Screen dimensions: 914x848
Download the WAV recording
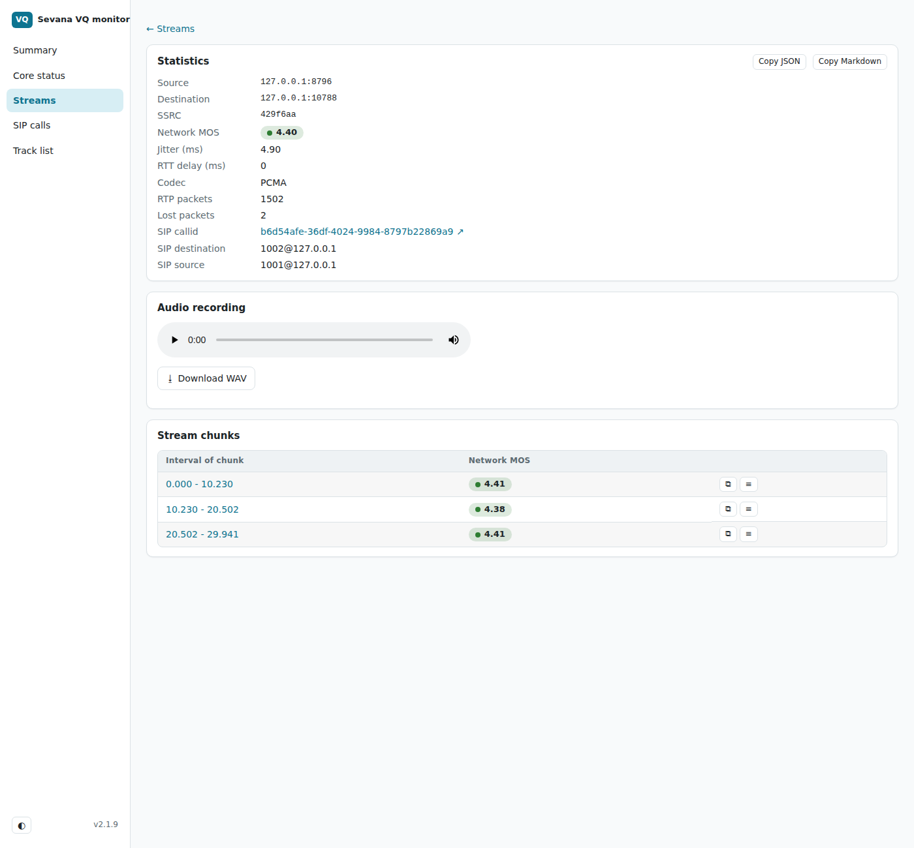(206, 378)
